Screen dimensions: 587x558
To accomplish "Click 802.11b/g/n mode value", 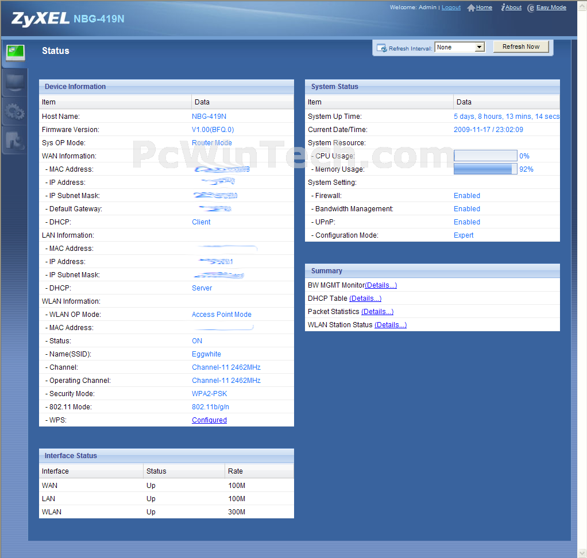I will click(x=210, y=407).
